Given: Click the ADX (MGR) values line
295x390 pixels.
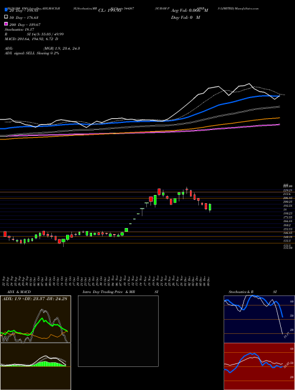Looking at the screenshot, I should [42, 48].
